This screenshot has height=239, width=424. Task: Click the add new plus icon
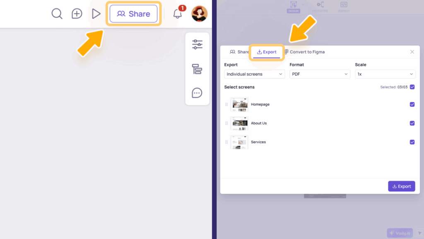tap(77, 14)
